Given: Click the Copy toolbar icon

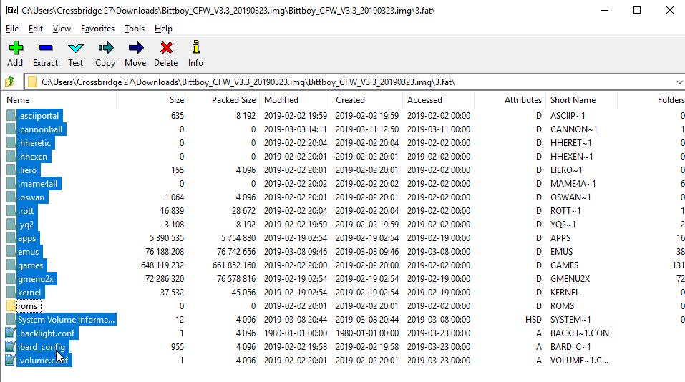Looking at the screenshot, I should 106,48.
